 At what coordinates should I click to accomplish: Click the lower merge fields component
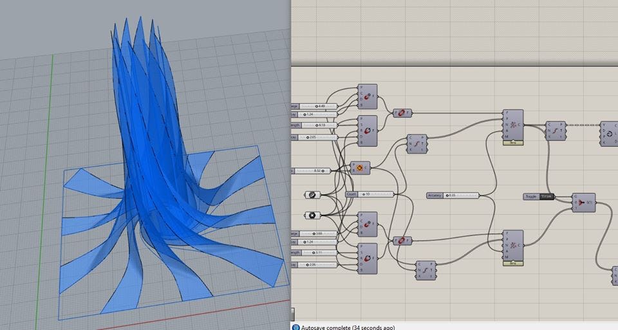click(402, 241)
